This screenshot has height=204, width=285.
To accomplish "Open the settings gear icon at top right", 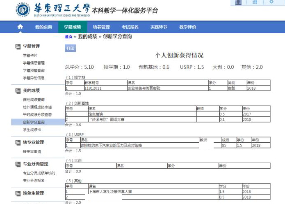I will pos(271,2).
